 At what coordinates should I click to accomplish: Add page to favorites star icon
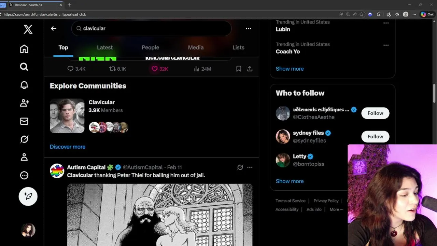point(362,14)
